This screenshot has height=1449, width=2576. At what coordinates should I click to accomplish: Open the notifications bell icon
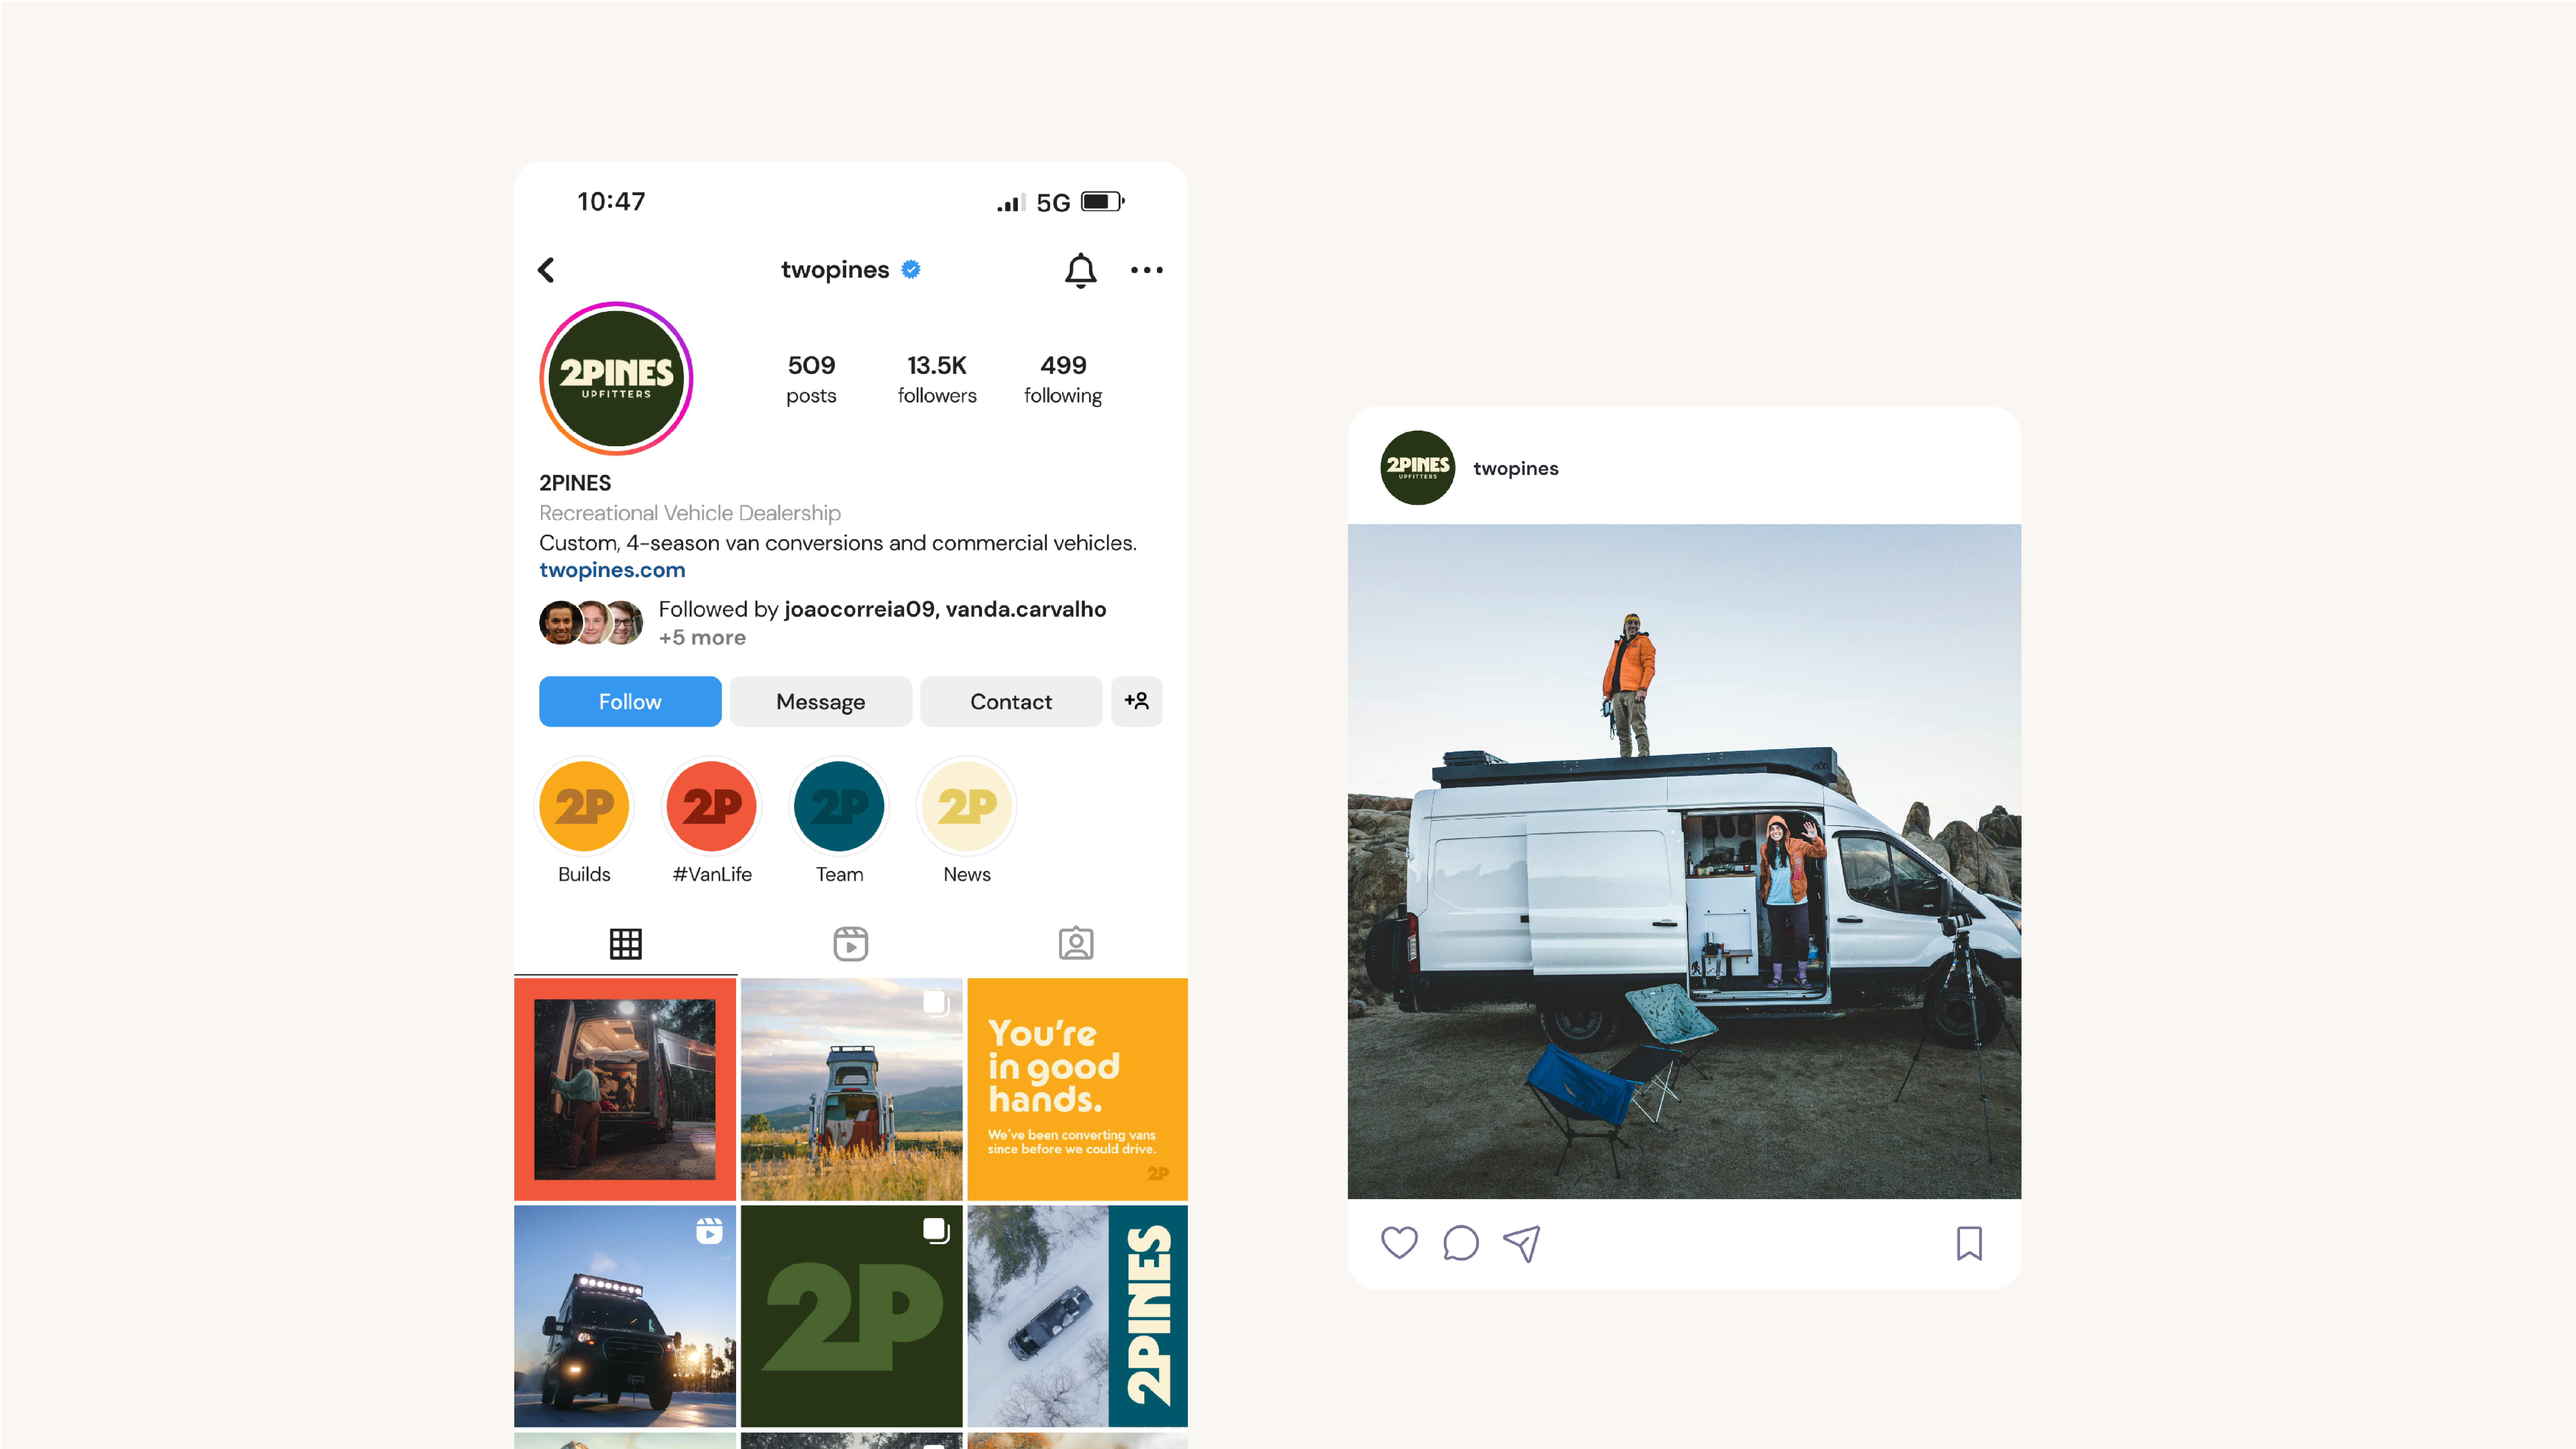[1080, 270]
